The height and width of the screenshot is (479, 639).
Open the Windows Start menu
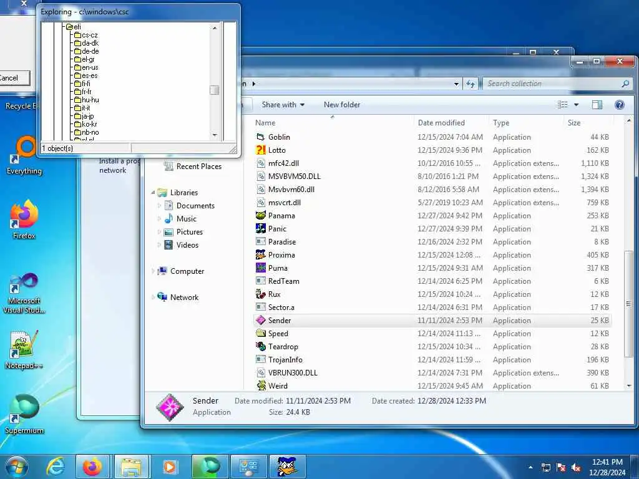pos(16,467)
